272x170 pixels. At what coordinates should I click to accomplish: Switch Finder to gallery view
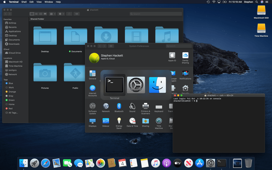[45, 14]
